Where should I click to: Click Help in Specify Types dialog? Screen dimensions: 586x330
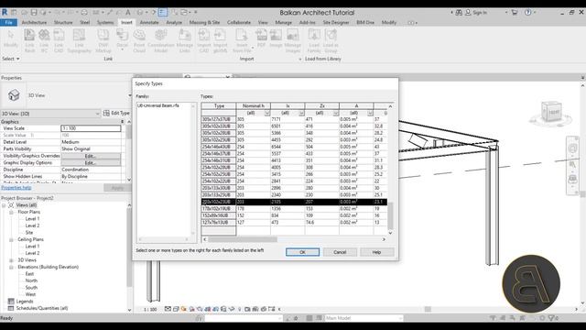(x=376, y=252)
